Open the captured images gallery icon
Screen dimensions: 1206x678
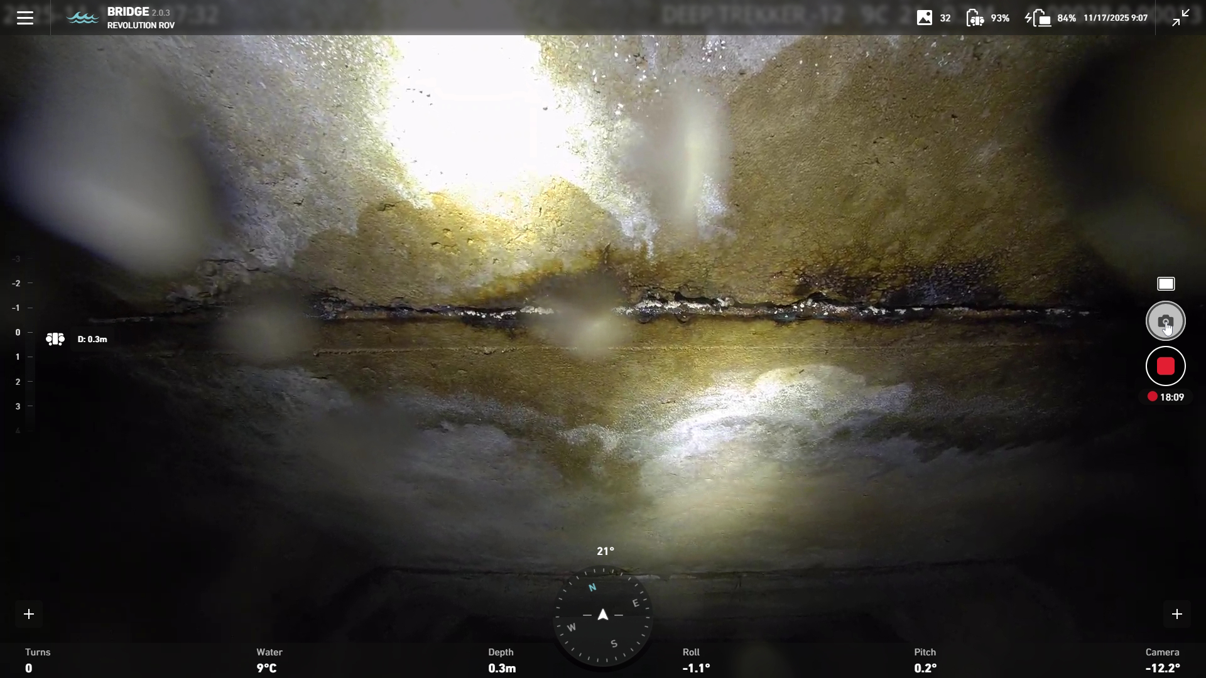tap(924, 18)
